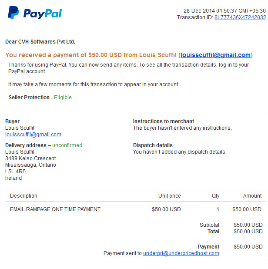268x269 pixels.
Task: Click the bold Total label
Action: pyautogui.click(x=214, y=232)
